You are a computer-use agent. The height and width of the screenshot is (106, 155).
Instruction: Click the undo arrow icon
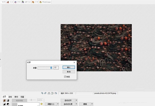point(42,93)
